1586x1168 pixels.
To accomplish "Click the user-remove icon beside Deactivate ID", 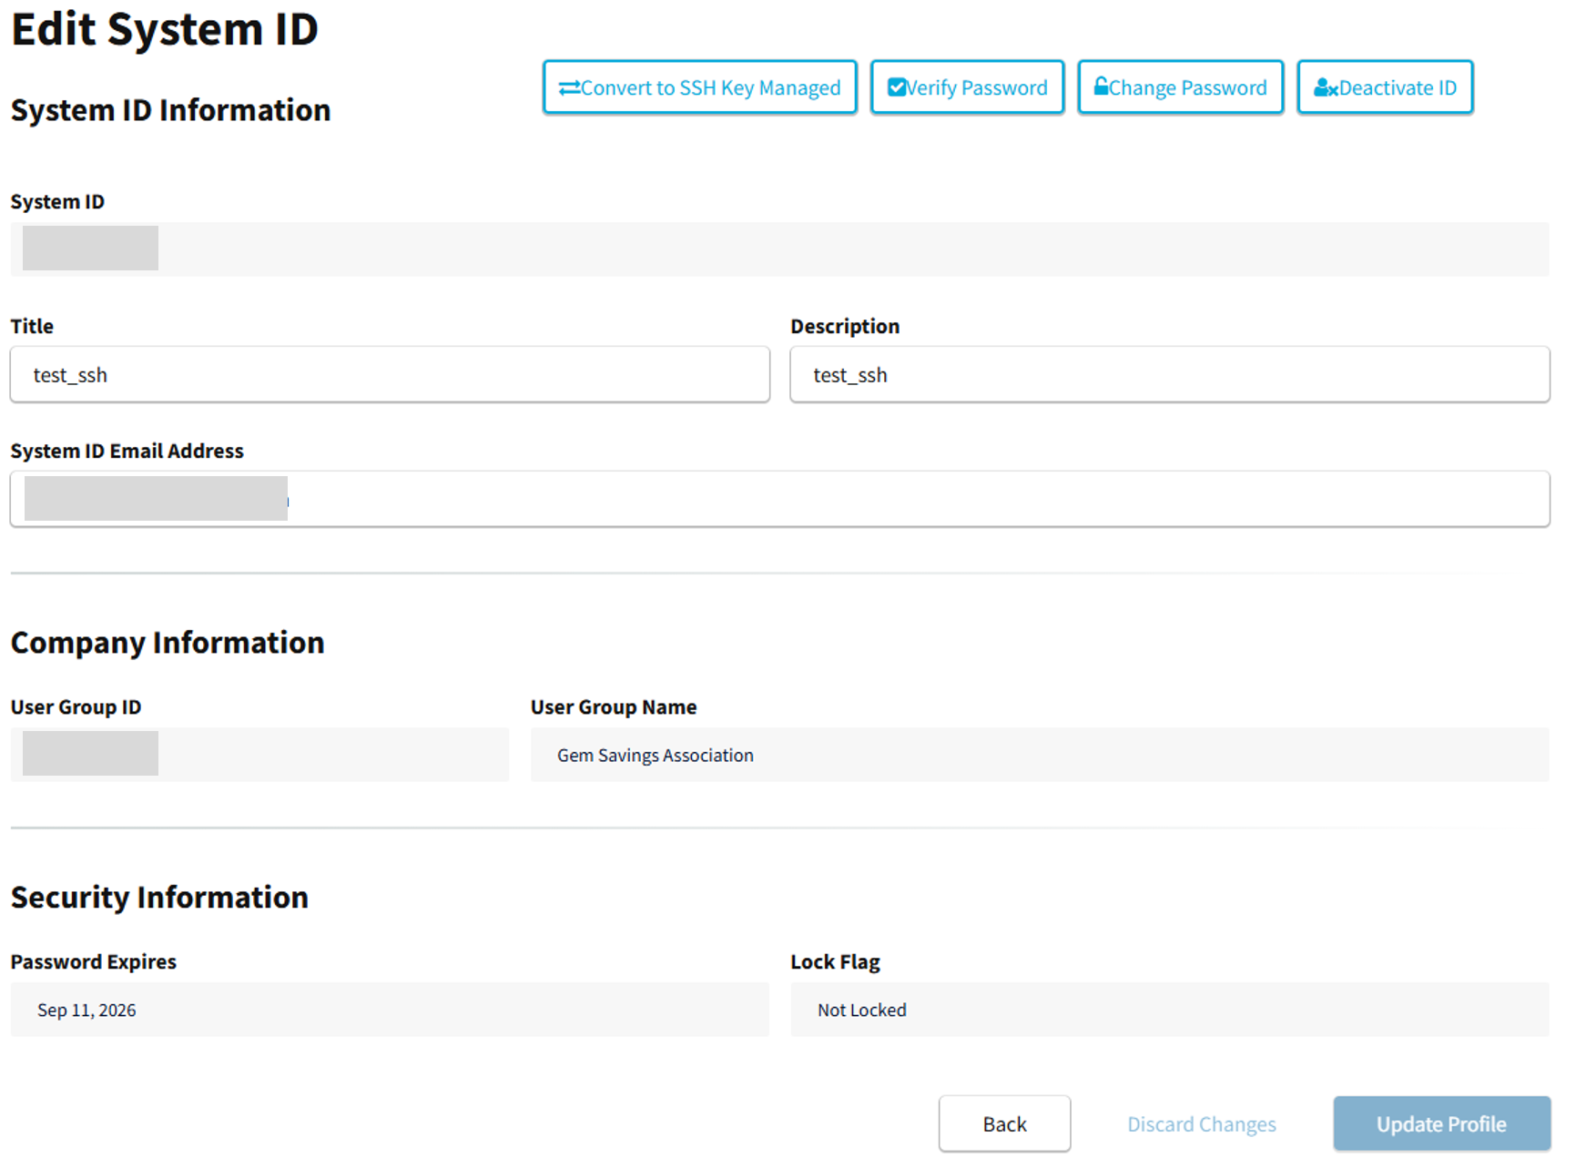I will click(1325, 88).
